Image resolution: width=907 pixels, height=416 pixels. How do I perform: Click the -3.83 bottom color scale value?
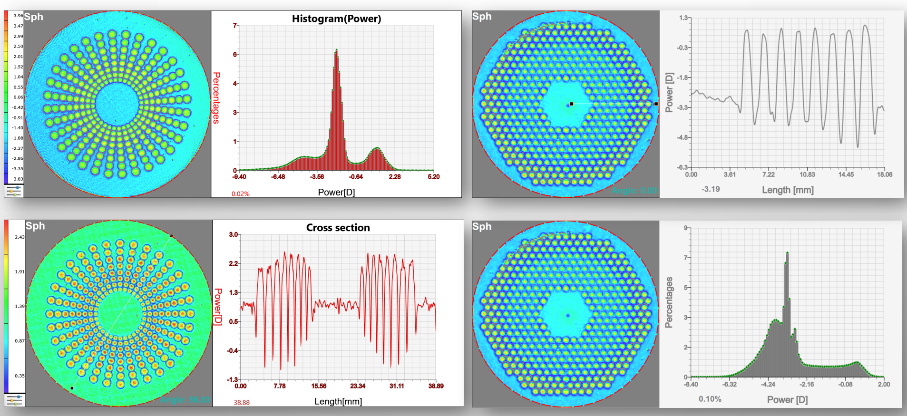coord(18,179)
